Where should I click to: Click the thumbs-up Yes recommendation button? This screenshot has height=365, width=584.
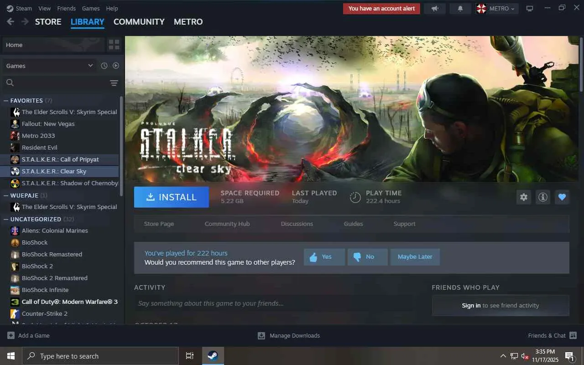324,257
